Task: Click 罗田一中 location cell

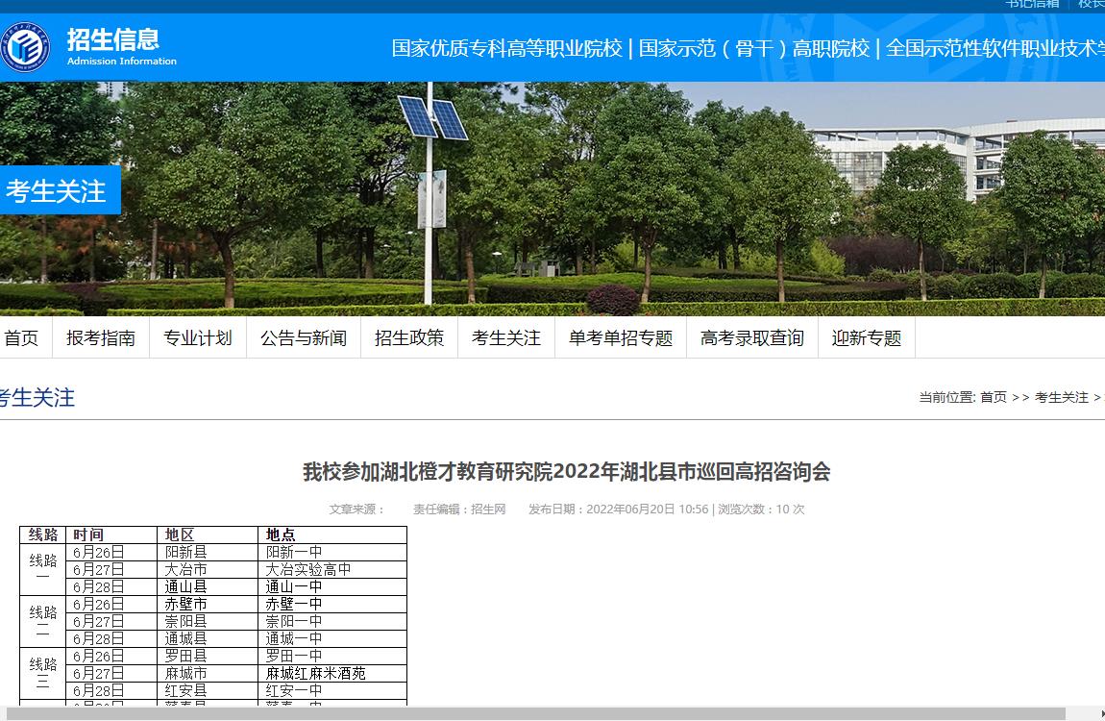Action: [x=332, y=657]
